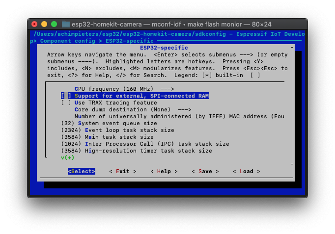
Task: Click the folder icon in the title bar
Action: tap(66, 25)
